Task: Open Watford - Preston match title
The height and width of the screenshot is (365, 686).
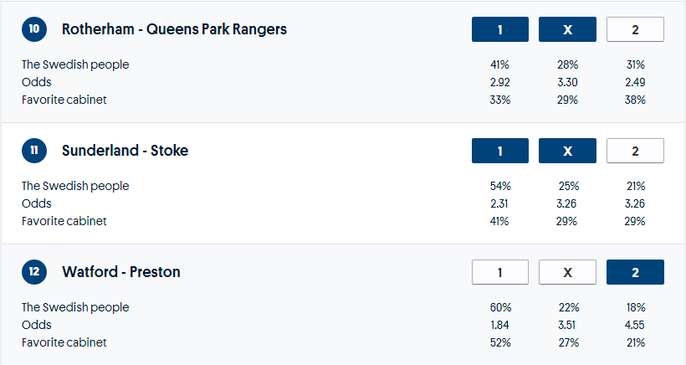Action: (120, 272)
